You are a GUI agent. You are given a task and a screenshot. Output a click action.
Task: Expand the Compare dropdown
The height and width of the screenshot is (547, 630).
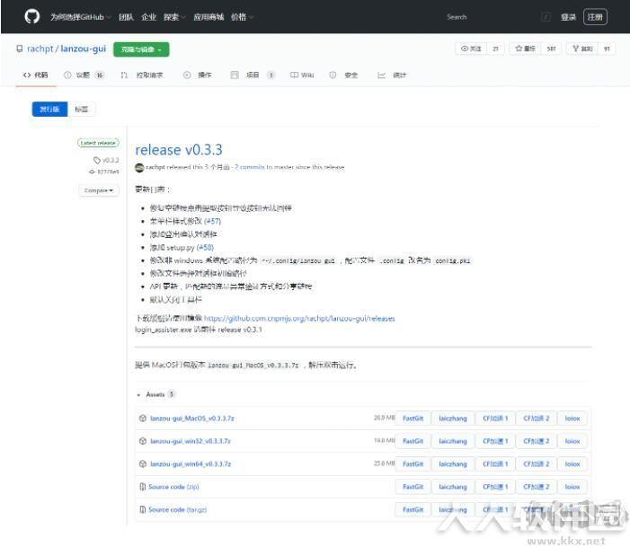tap(99, 190)
